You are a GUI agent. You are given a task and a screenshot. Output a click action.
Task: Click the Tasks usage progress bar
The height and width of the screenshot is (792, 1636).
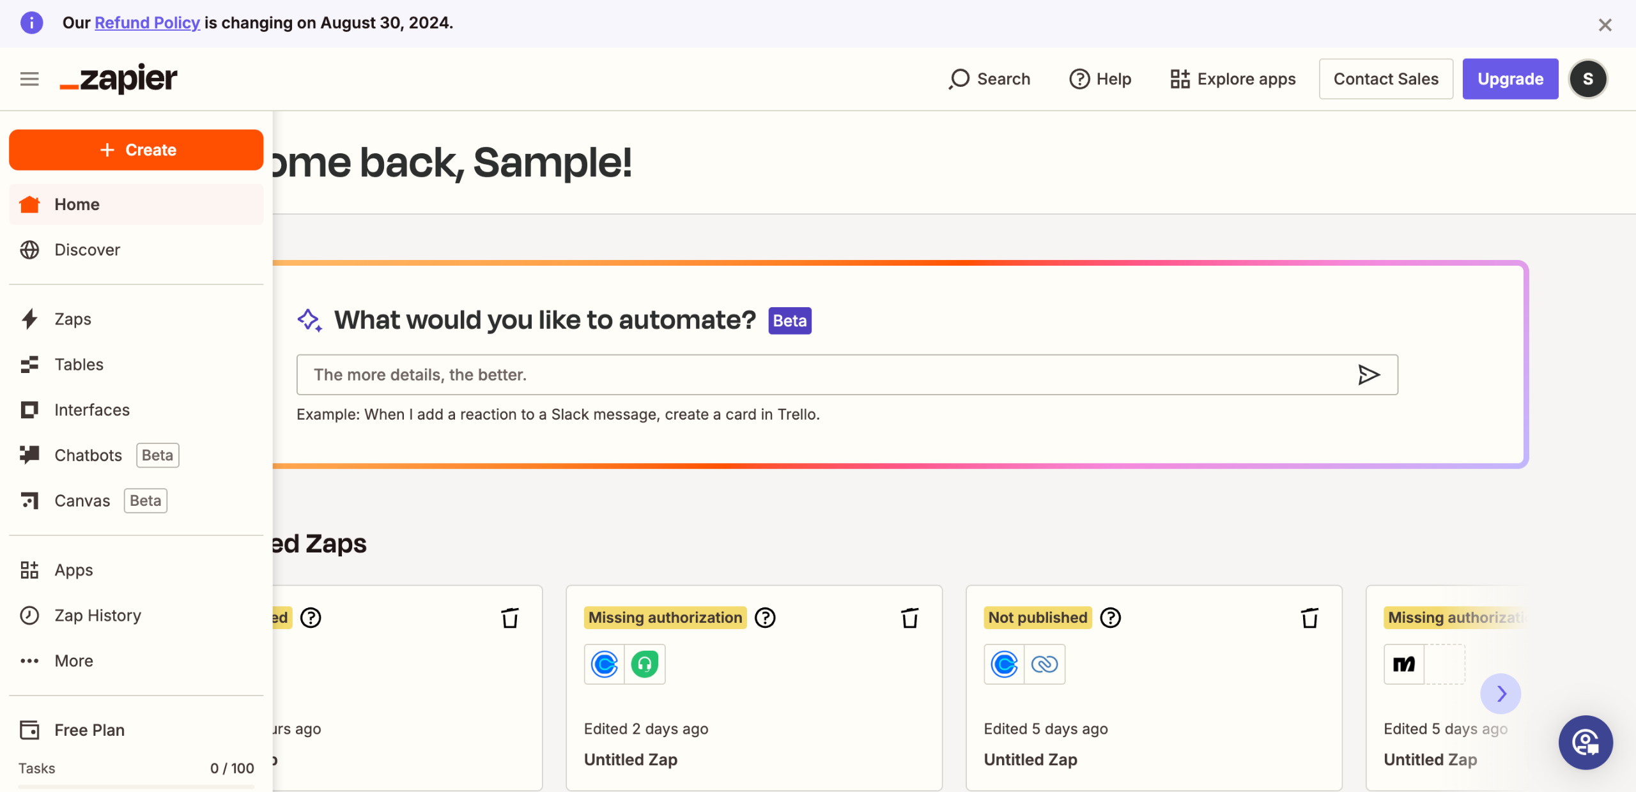tap(136, 787)
